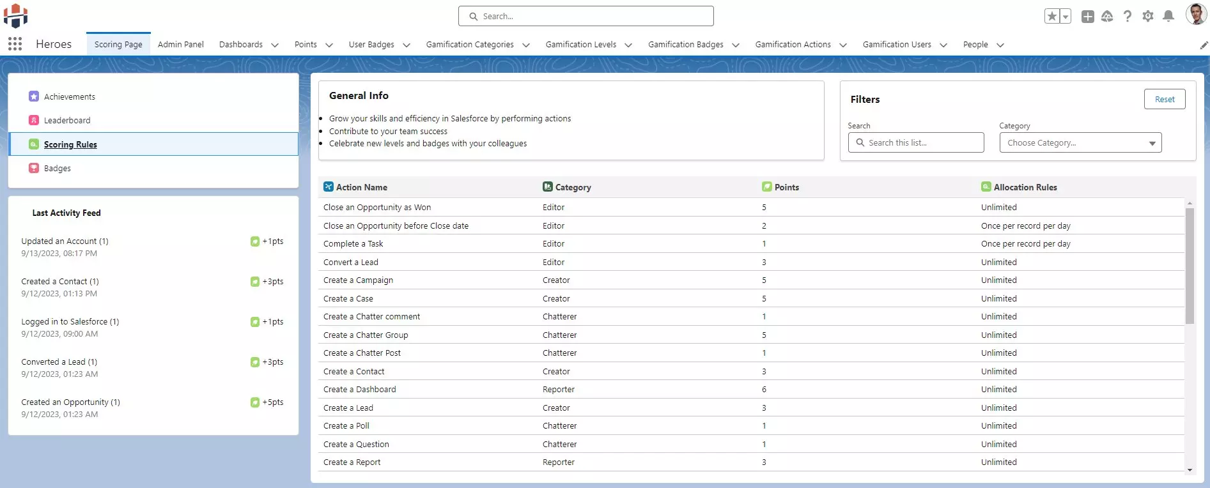Open the Trailhead Guidance Center icon

[1107, 17]
